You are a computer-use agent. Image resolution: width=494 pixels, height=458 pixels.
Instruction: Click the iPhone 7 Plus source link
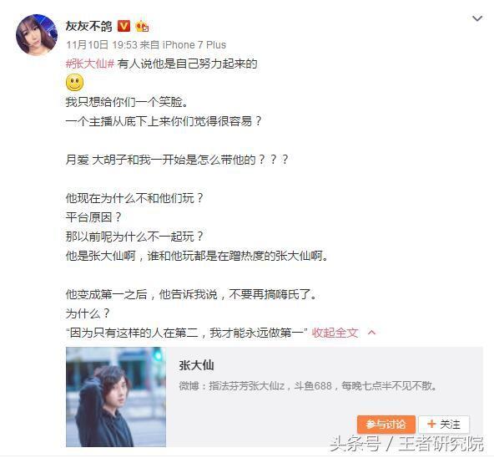(x=194, y=45)
